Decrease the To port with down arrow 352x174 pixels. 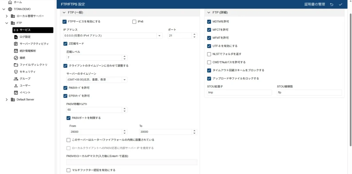tap(195, 133)
